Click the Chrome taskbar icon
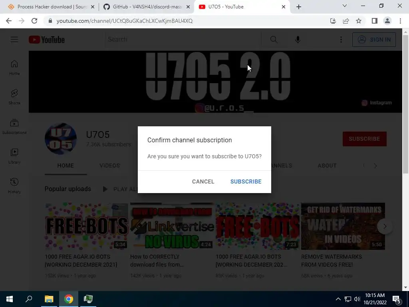The image size is (409, 307). 69,299
